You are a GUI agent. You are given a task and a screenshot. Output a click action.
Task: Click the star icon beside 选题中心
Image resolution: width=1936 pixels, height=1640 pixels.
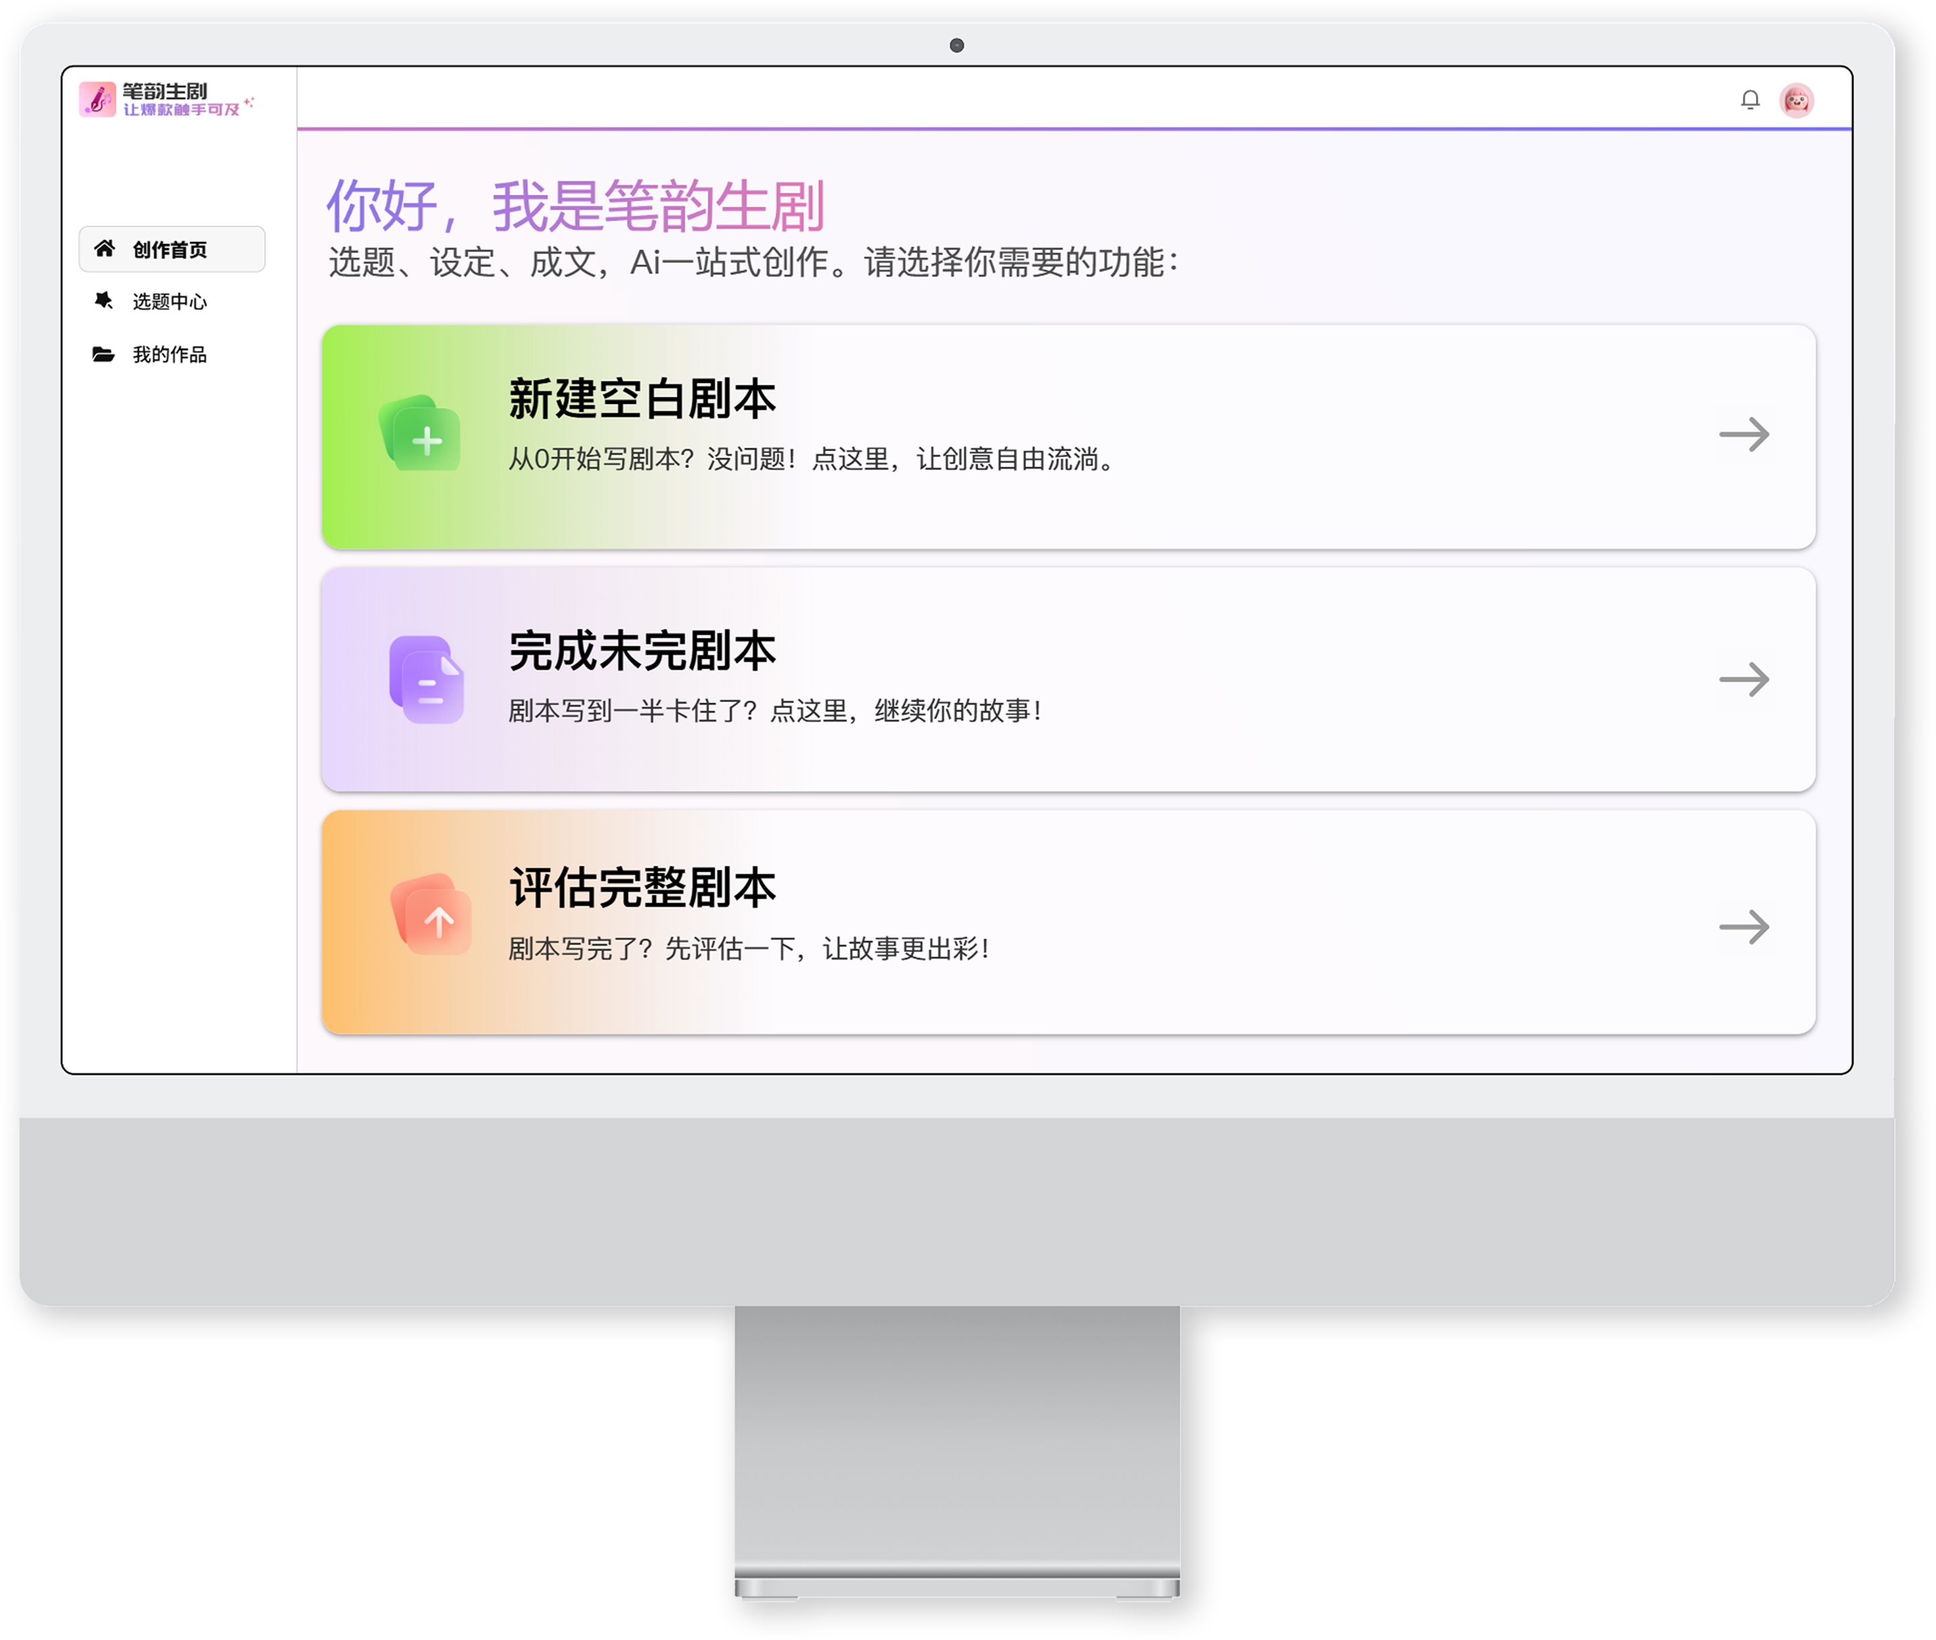coord(104,300)
